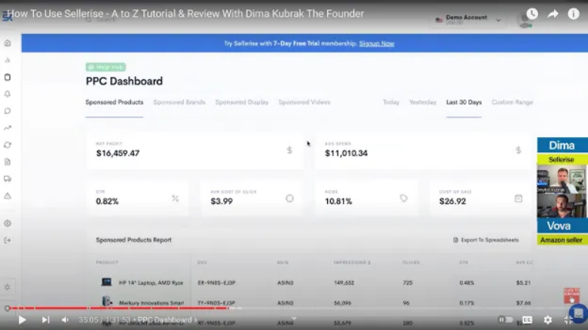The width and height of the screenshot is (588, 330).
Task: Click the Sellerise logo at top left
Action: tap(7, 16)
